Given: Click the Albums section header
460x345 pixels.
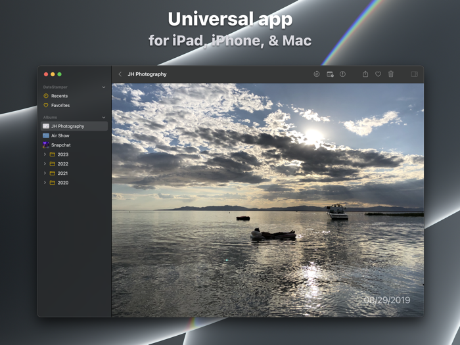Looking at the screenshot, I should [x=50, y=118].
